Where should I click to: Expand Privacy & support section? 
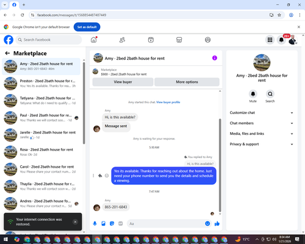(x=262, y=144)
